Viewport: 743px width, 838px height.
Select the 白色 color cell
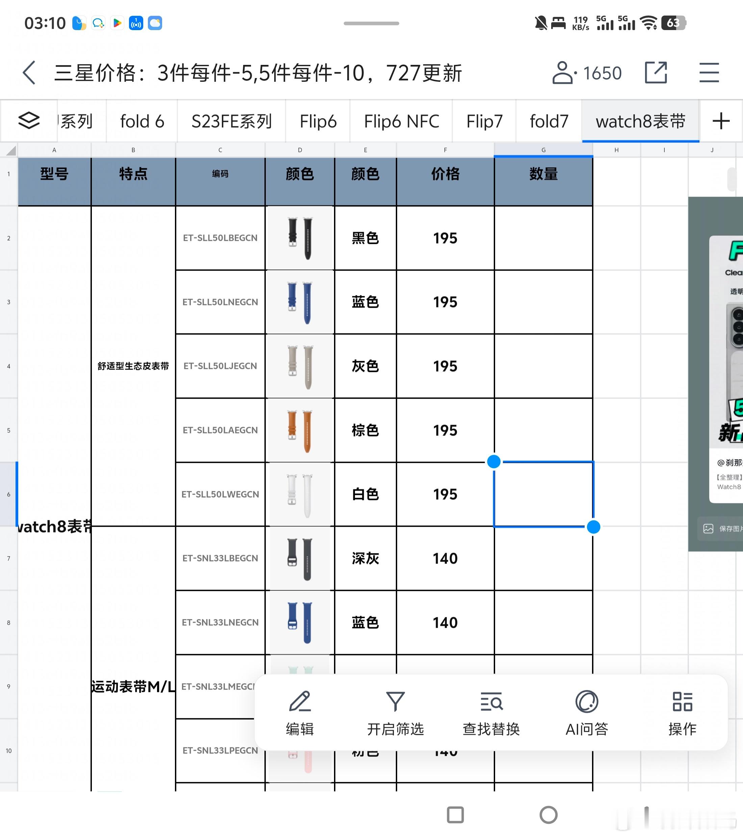365,494
